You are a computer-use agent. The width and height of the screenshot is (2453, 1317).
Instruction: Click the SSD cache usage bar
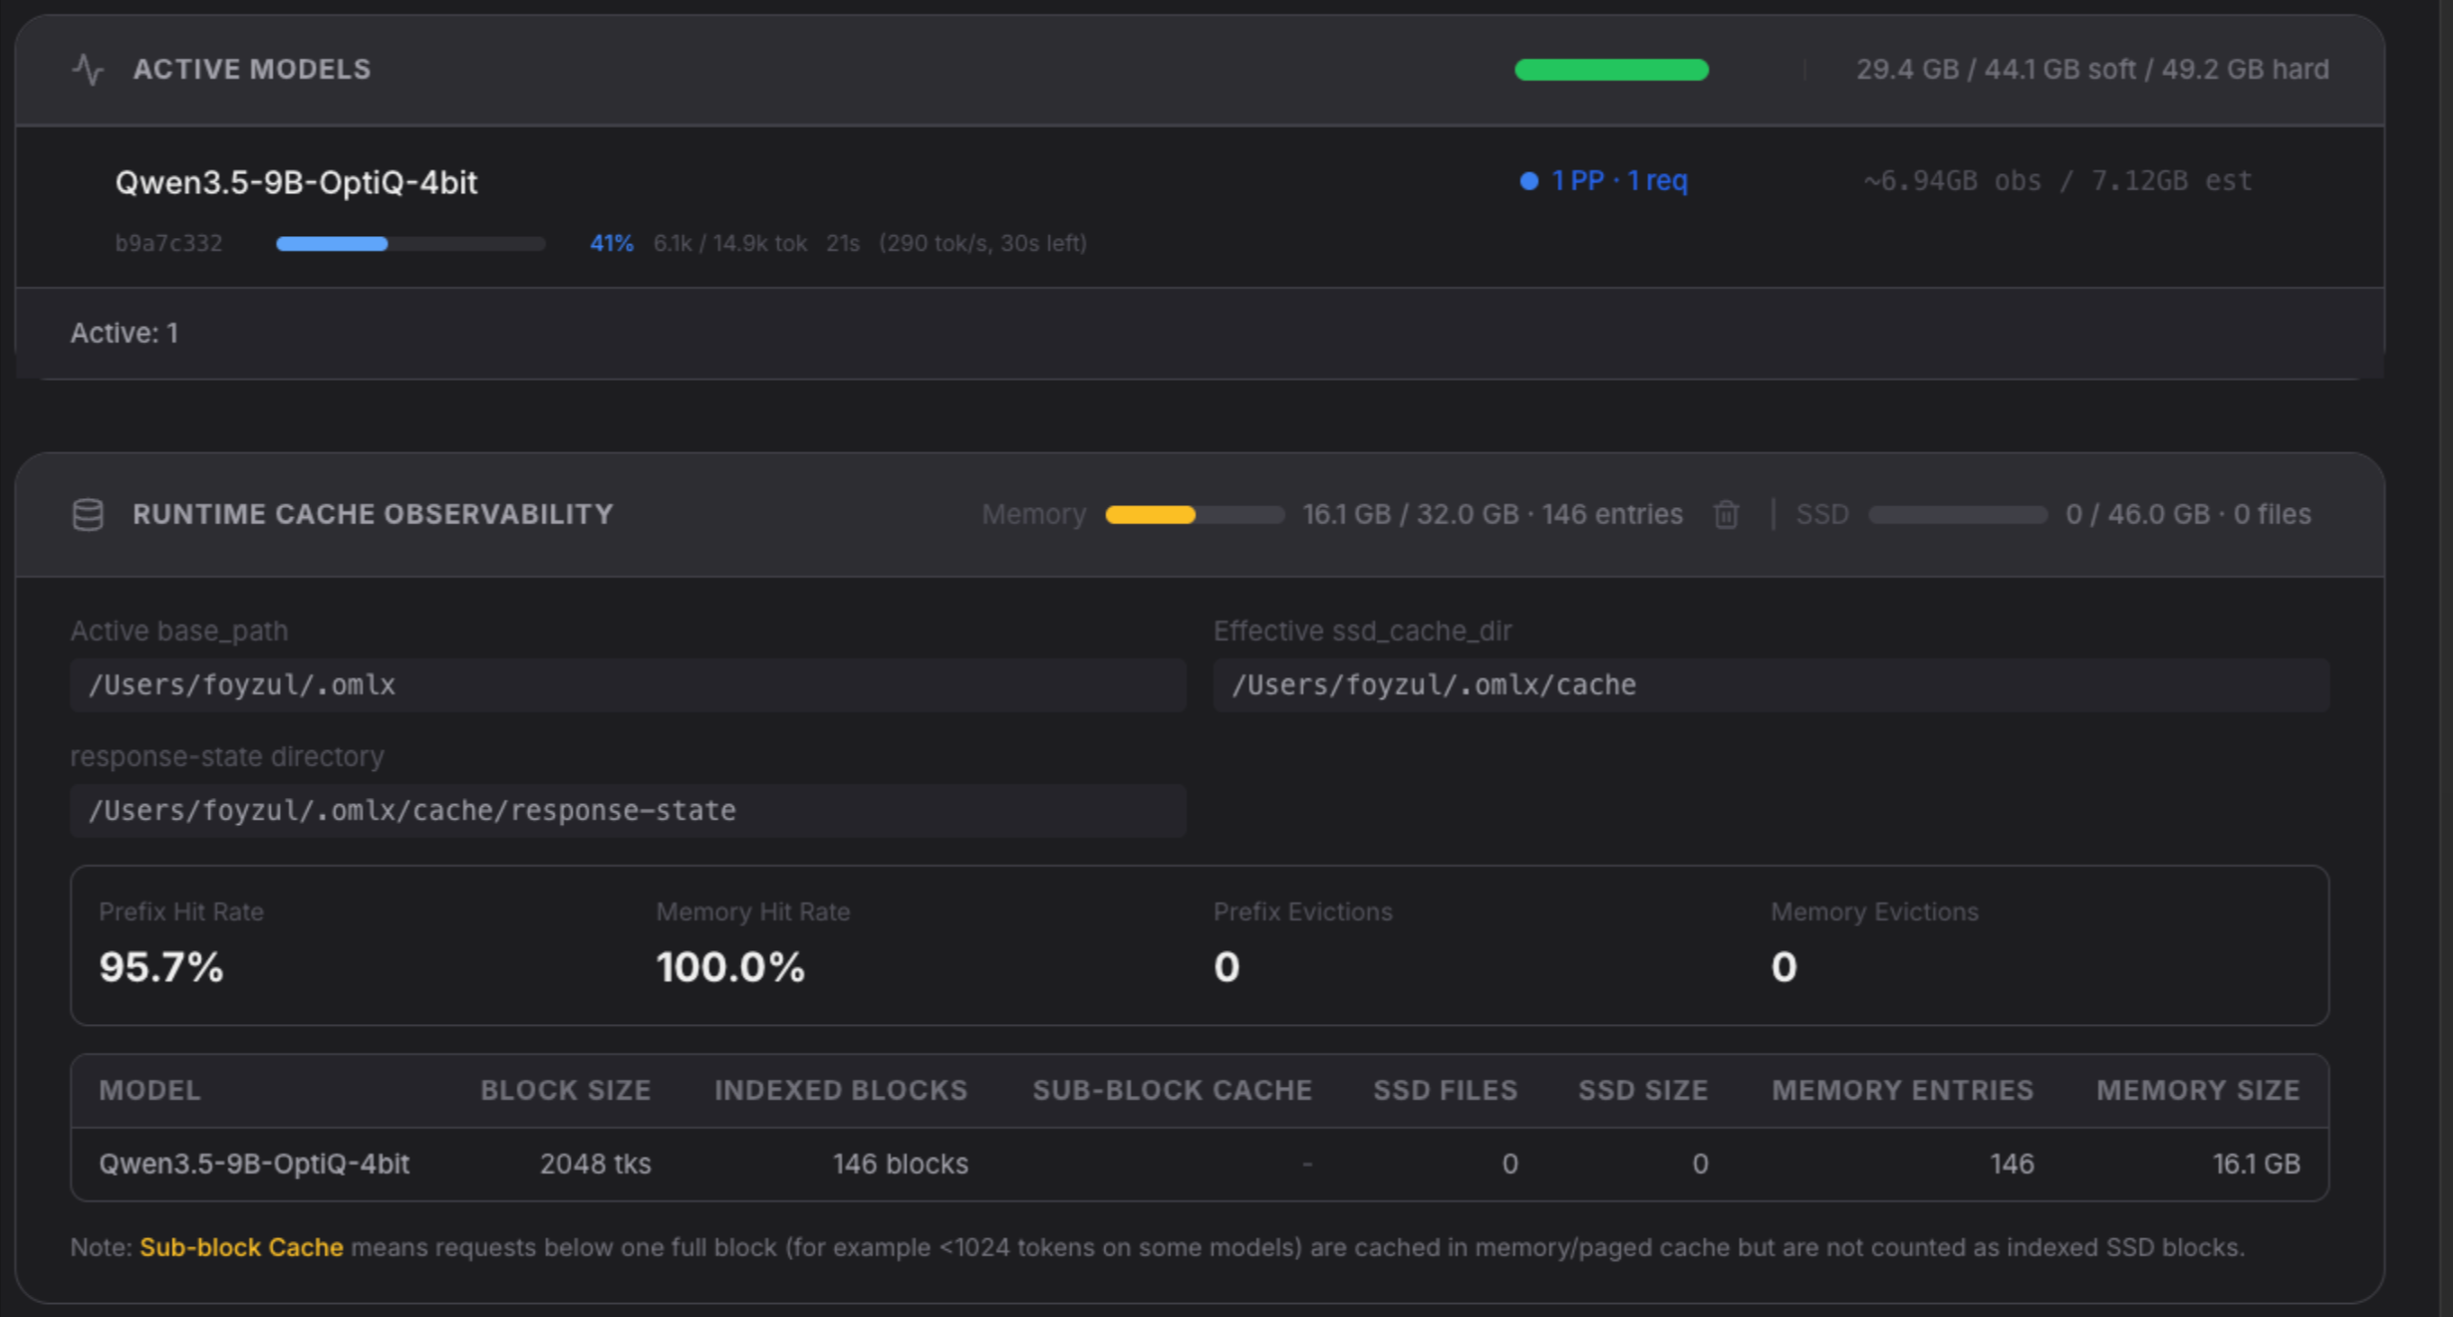pos(1958,514)
